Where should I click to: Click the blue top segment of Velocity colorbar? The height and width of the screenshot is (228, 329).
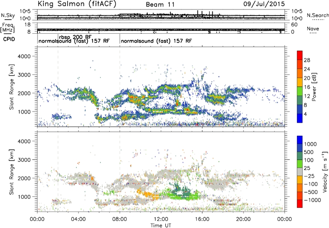(x=300, y=140)
